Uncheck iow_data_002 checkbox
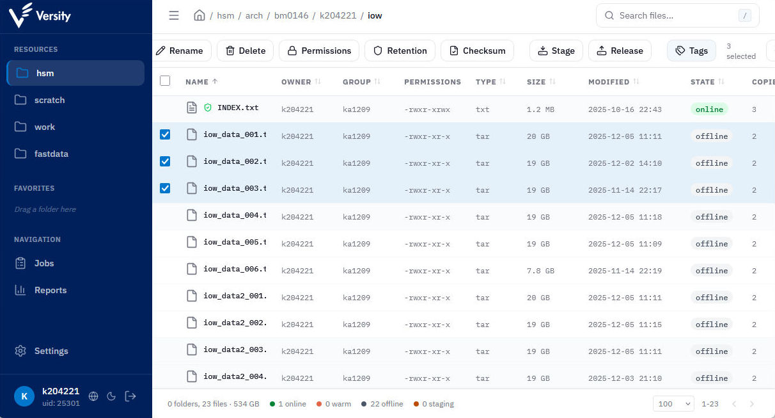This screenshot has height=418, width=775. [x=165, y=161]
